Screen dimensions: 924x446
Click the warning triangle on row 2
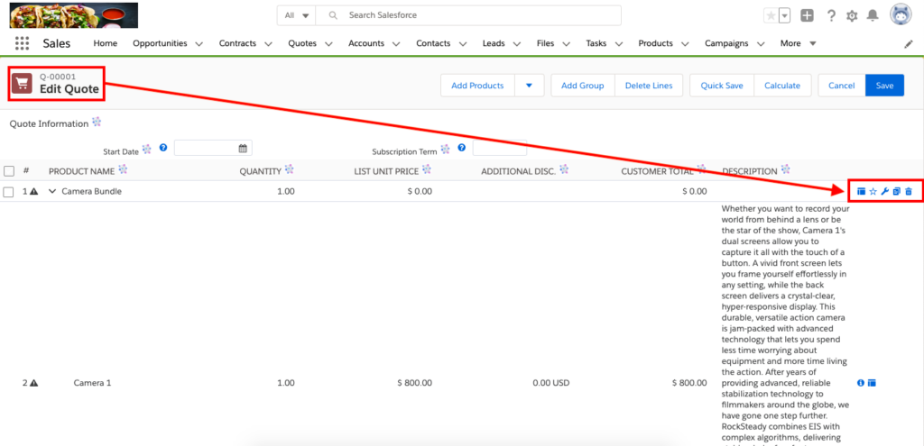34,383
